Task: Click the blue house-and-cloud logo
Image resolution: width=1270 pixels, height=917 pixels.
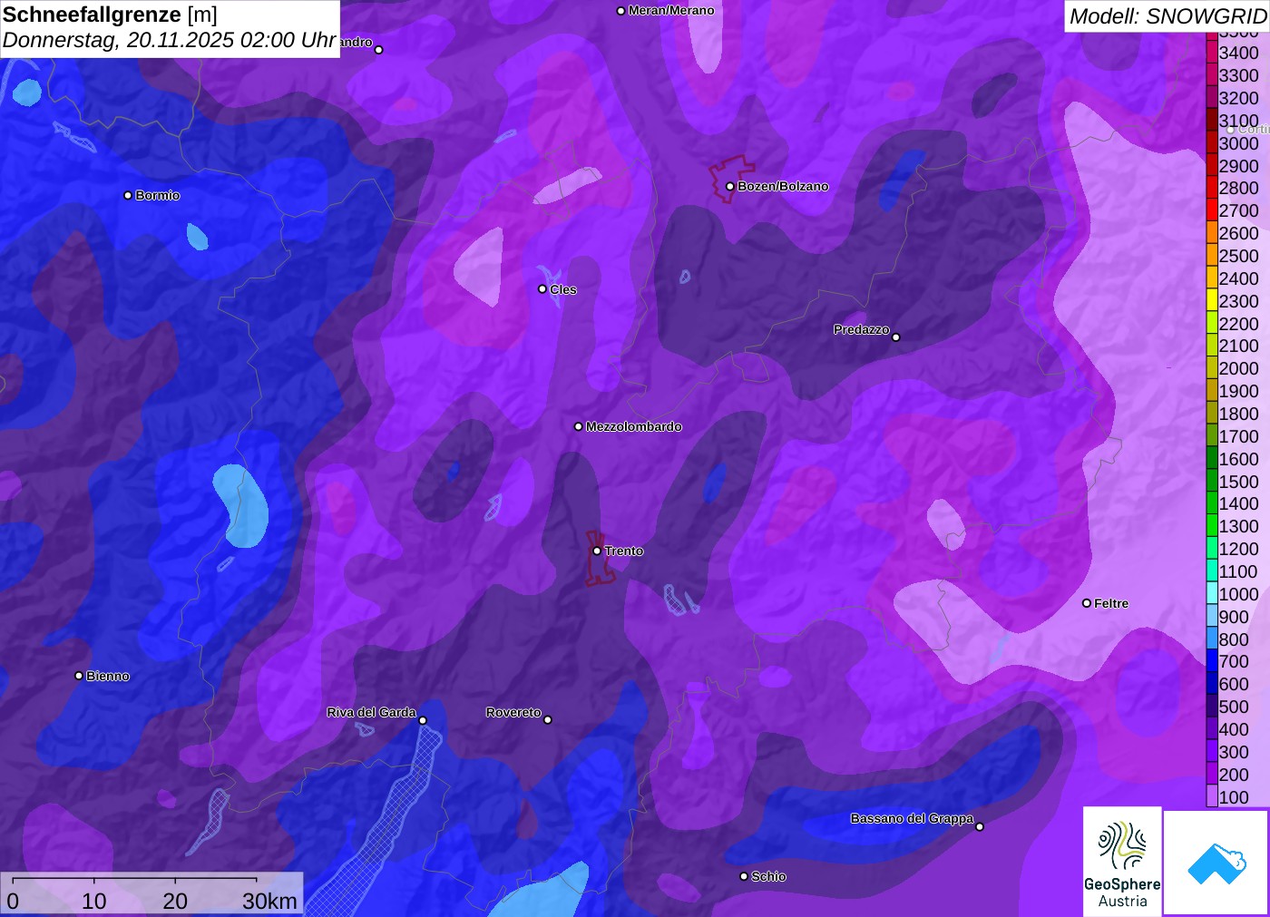Action: (1216, 863)
